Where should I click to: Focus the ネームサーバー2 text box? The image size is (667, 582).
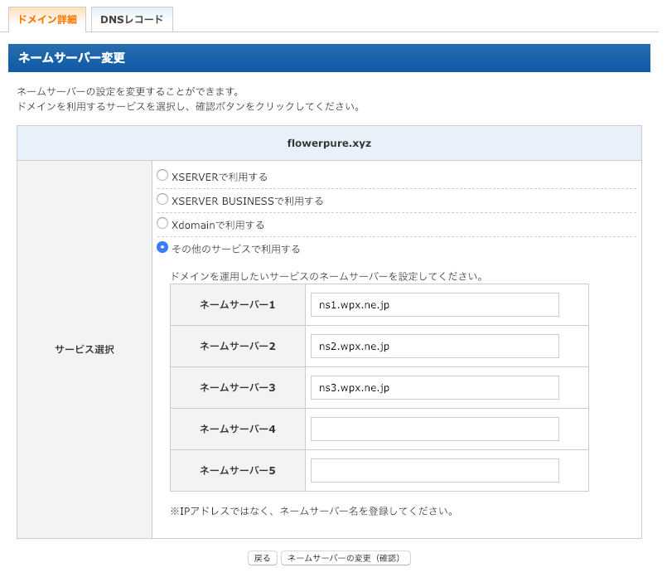pos(435,347)
